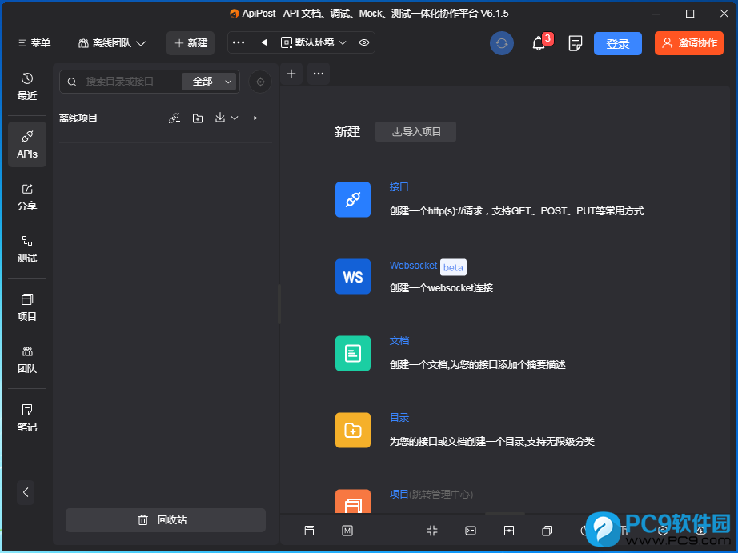
Task: Open the 最近 recent sidebar tab
Action: (x=27, y=86)
